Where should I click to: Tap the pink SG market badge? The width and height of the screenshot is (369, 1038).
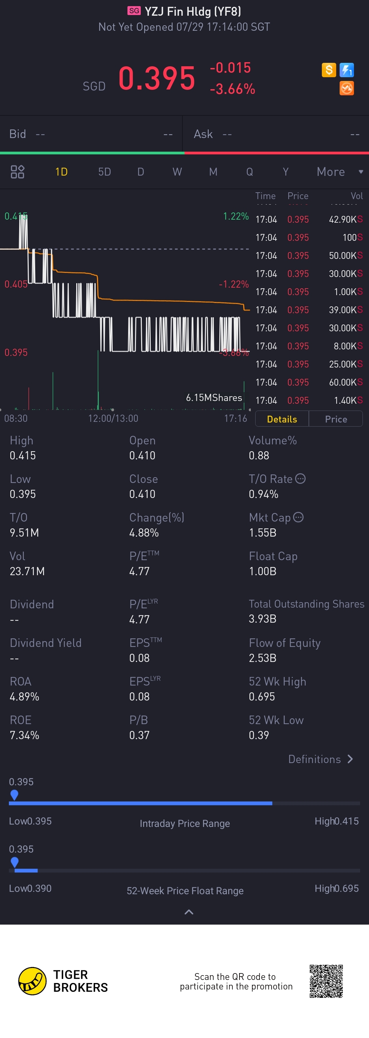pyautogui.click(x=134, y=11)
